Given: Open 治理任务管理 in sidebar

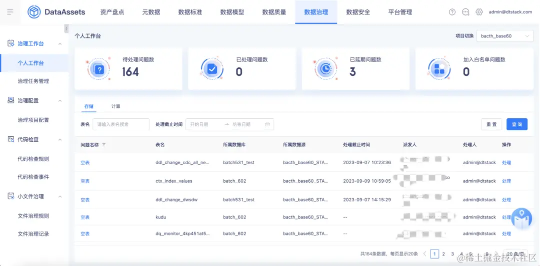Looking at the screenshot, I should (x=34, y=81).
